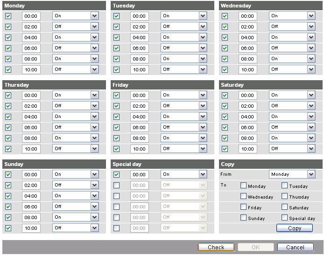Edit Friday 02:00 time field
The height and width of the screenshot is (255, 324).
tap(140, 106)
